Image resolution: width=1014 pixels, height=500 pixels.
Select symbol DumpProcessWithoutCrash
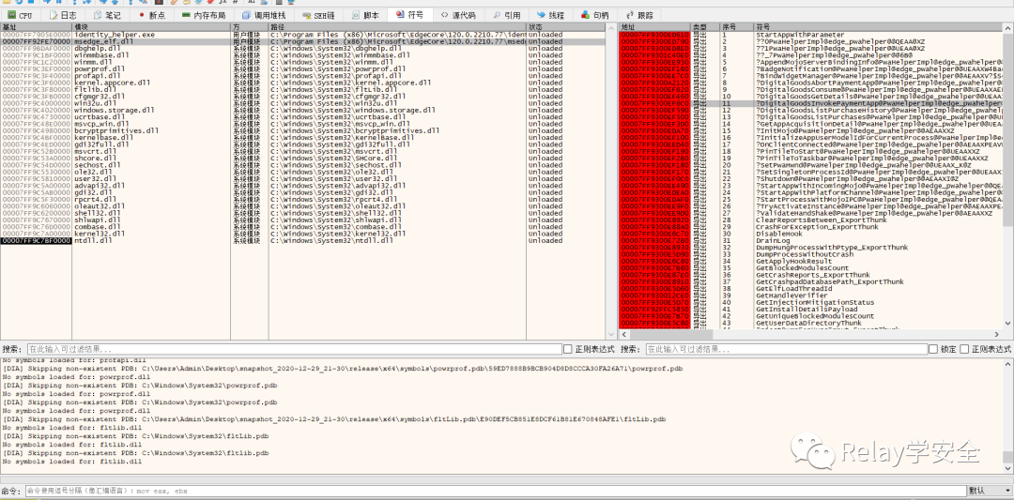805,254
